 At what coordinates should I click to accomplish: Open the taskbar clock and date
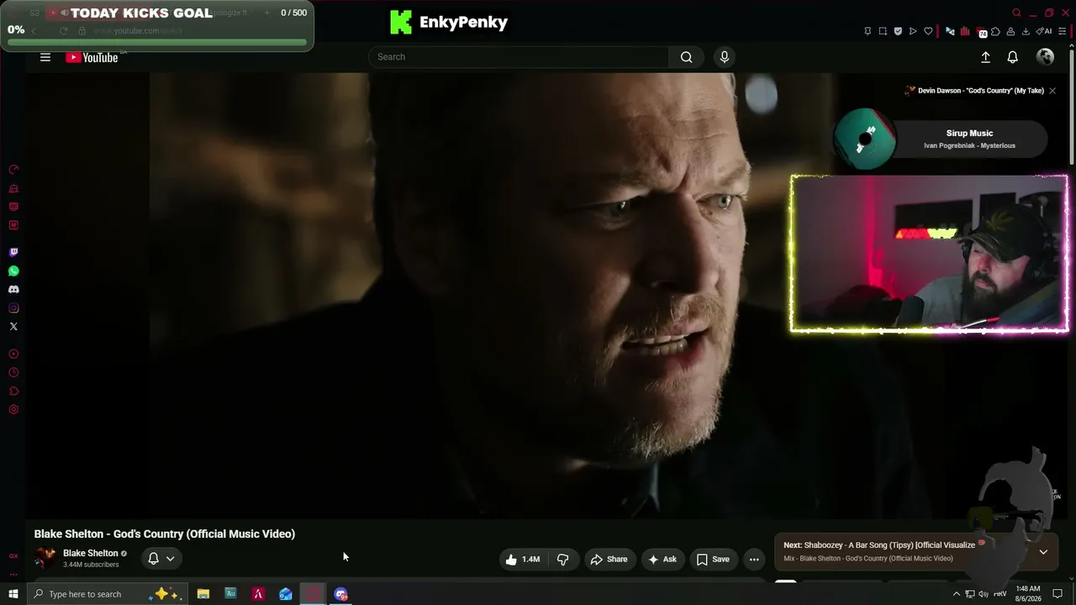coord(1028,594)
